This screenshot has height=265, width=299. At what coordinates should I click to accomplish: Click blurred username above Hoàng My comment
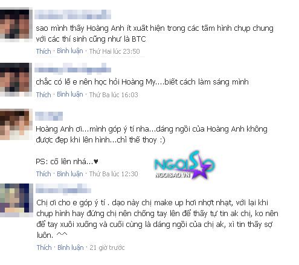[x=72, y=68]
